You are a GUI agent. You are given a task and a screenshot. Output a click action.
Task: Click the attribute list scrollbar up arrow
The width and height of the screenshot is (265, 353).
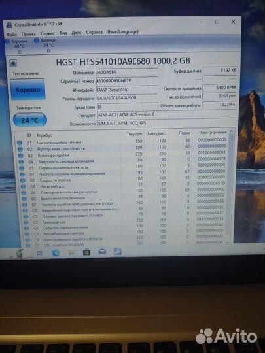tap(231, 131)
